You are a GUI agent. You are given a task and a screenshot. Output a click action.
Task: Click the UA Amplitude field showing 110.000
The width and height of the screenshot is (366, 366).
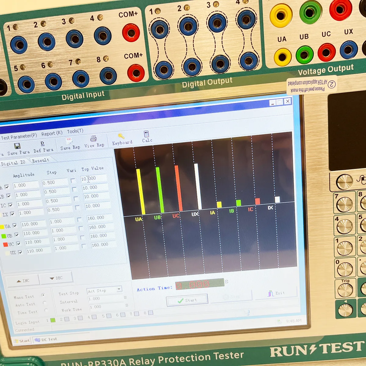pos(34,224)
